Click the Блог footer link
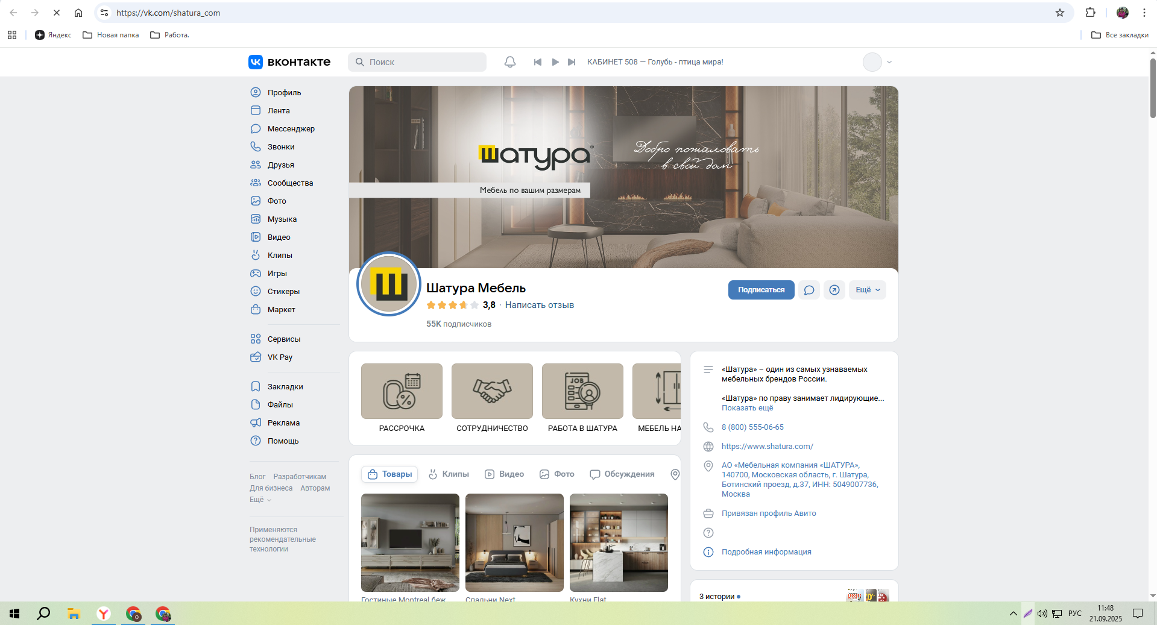 (257, 477)
